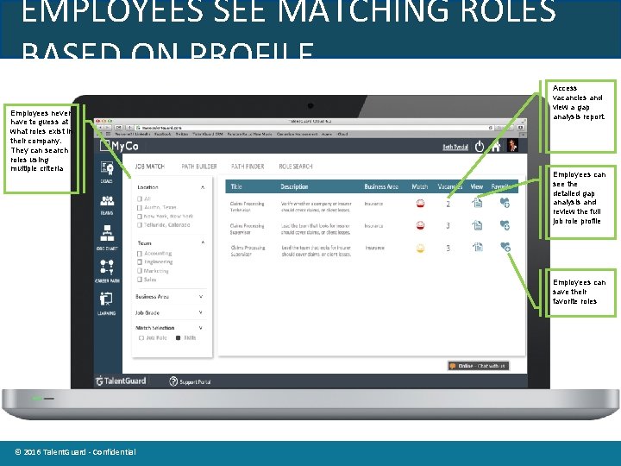This screenshot has width=621, height=466.
Task: Click browser reload icon in address bar
Action: point(490,128)
